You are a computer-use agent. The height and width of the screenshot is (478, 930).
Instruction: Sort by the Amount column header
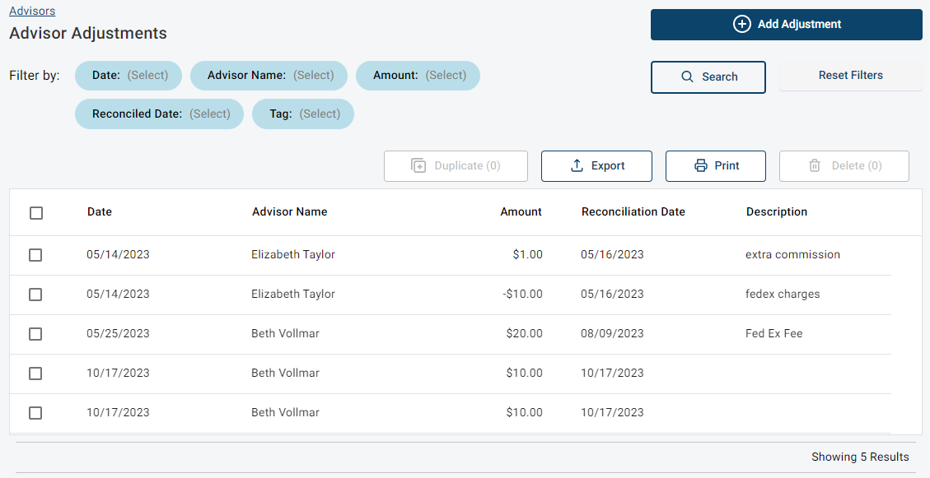[521, 212]
